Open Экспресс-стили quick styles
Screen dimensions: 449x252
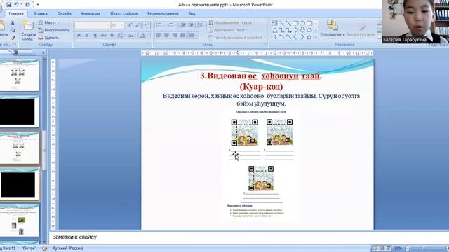[x=361, y=29]
